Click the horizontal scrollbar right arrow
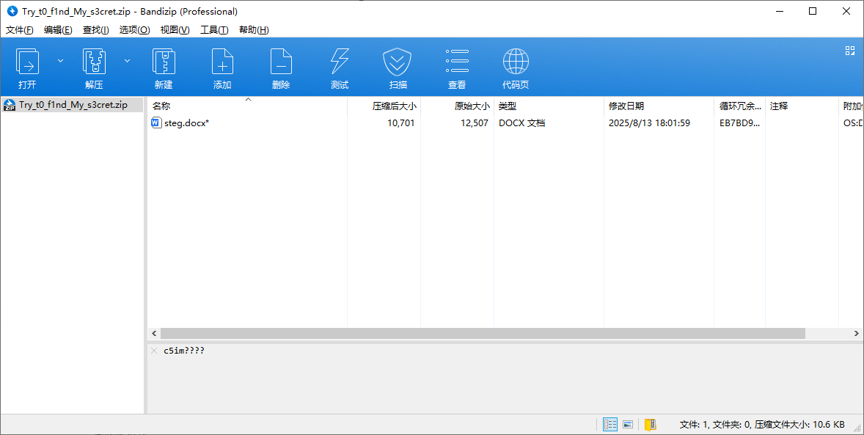Image resolution: width=864 pixels, height=435 pixels. (856, 334)
